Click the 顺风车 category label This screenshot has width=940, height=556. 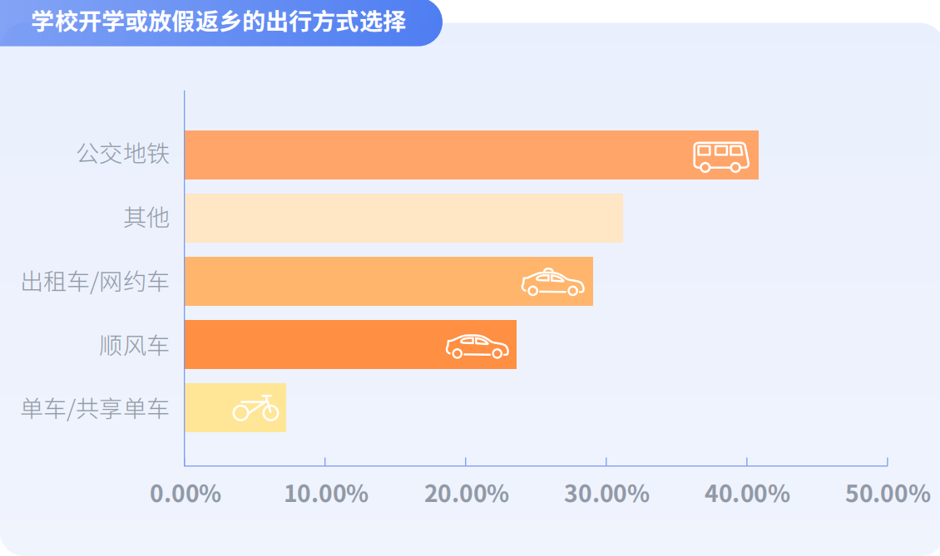coord(135,345)
